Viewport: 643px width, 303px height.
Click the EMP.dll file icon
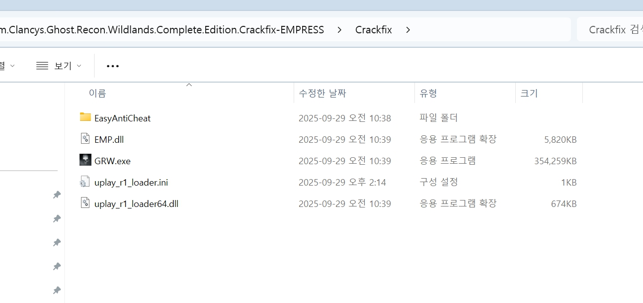85,139
